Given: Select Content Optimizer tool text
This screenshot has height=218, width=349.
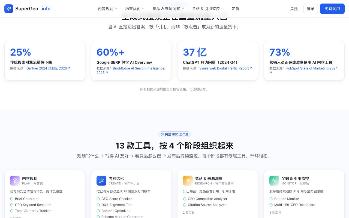Looking at the screenshot, I should (116, 211).
